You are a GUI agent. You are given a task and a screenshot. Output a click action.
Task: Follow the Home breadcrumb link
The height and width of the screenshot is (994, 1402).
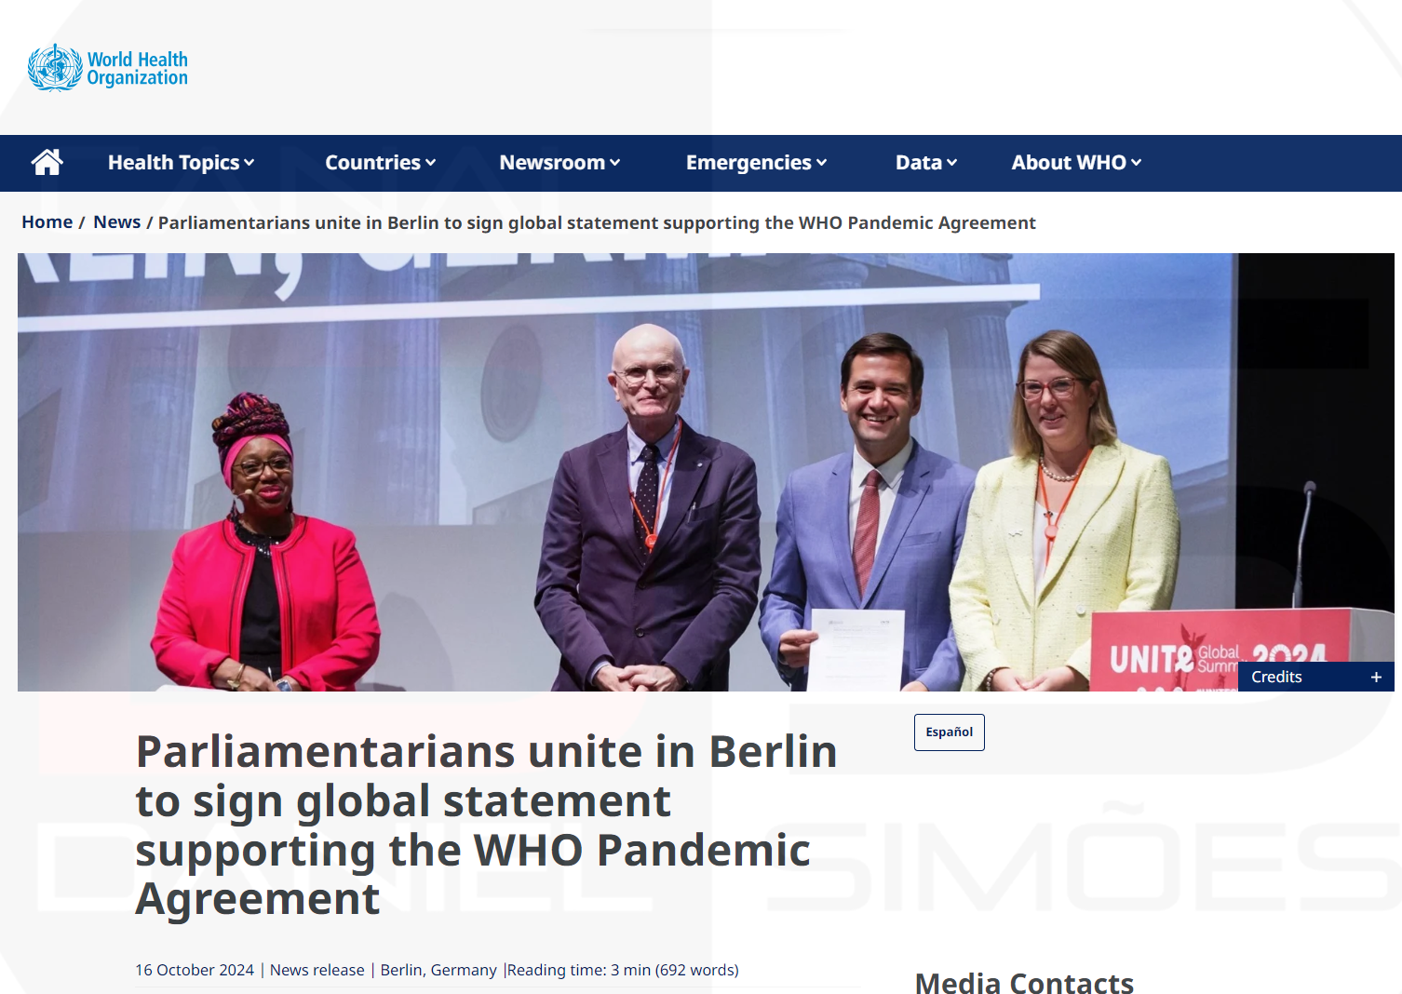47,222
